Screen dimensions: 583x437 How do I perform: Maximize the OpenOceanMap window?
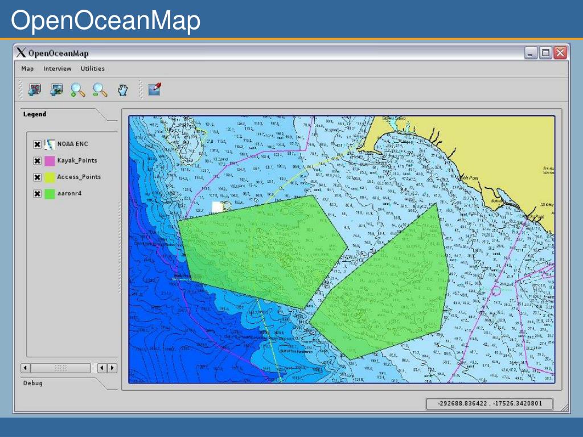coord(545,53)
